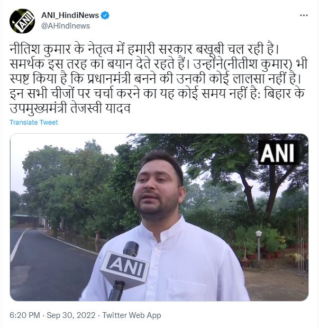Click the @AHindinews handle

(x=66, y=26)
